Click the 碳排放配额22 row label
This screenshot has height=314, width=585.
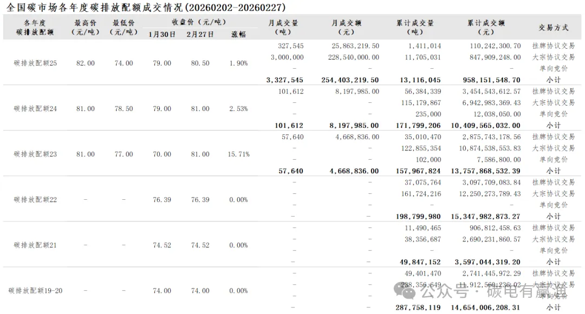click(35, 200)
